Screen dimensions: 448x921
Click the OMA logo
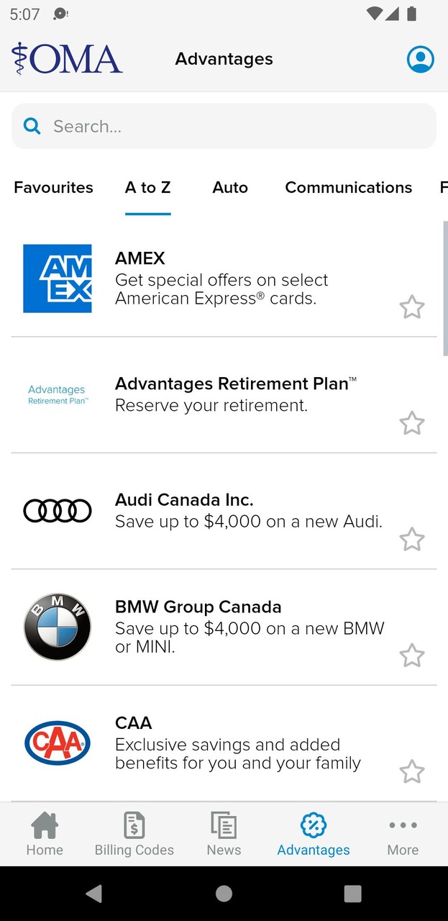[67, 58]
